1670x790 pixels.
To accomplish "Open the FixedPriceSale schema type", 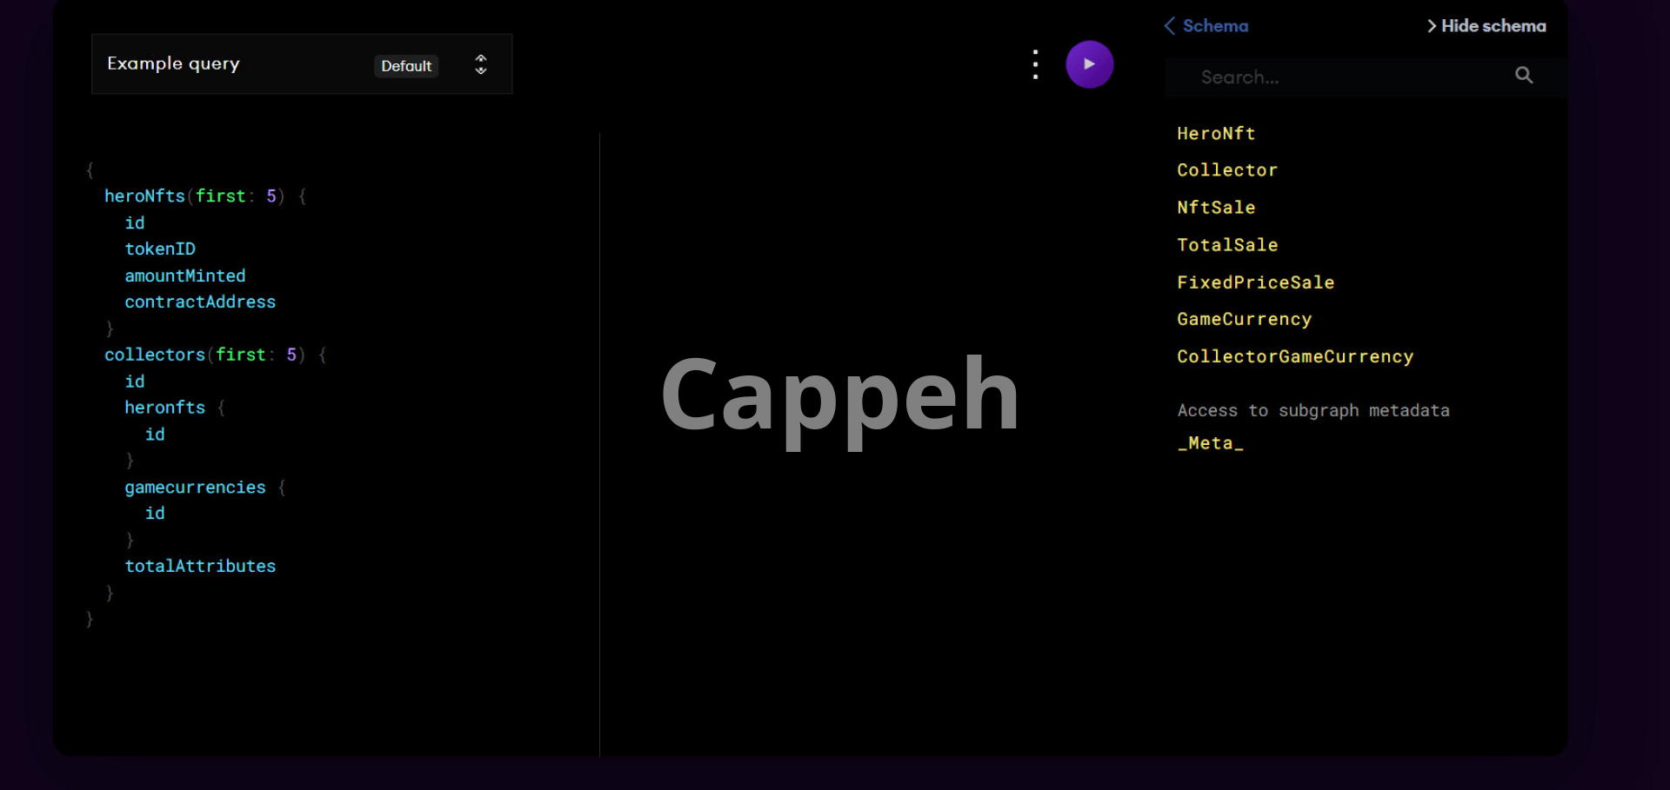I will pos(1254,282).
